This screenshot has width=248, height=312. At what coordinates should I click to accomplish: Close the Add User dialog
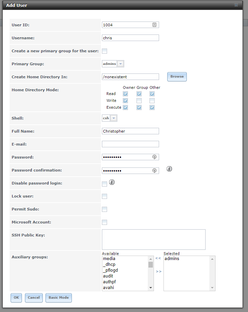(x=236, y=5)
